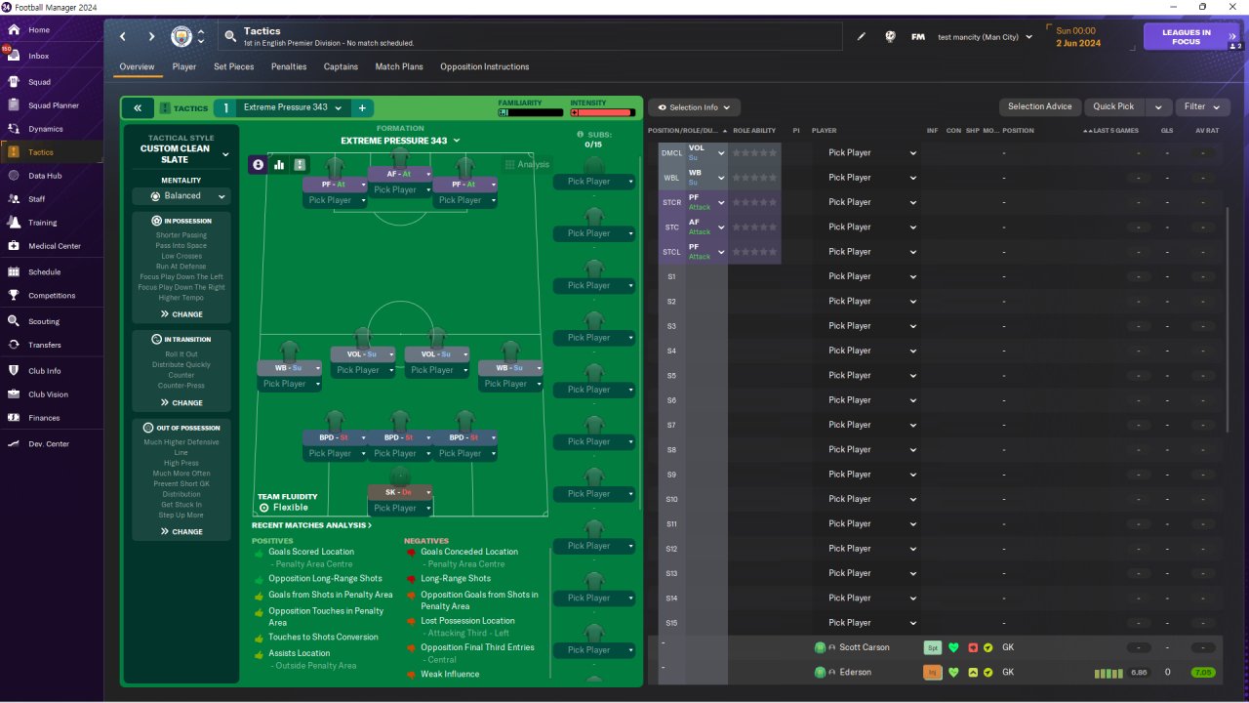Screen dimensions: 1249x703
Task: Click Change under Out Of Possession
Action: tap(181, 532)
